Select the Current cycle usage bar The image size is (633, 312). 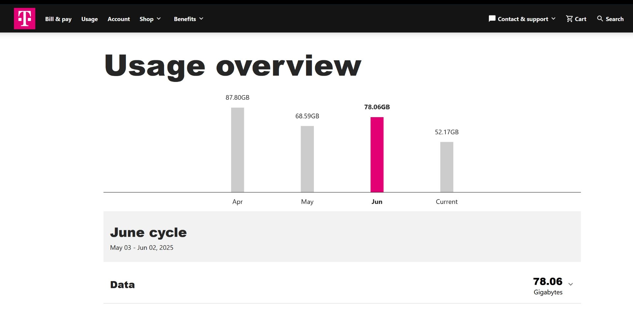tap(447, 167)
